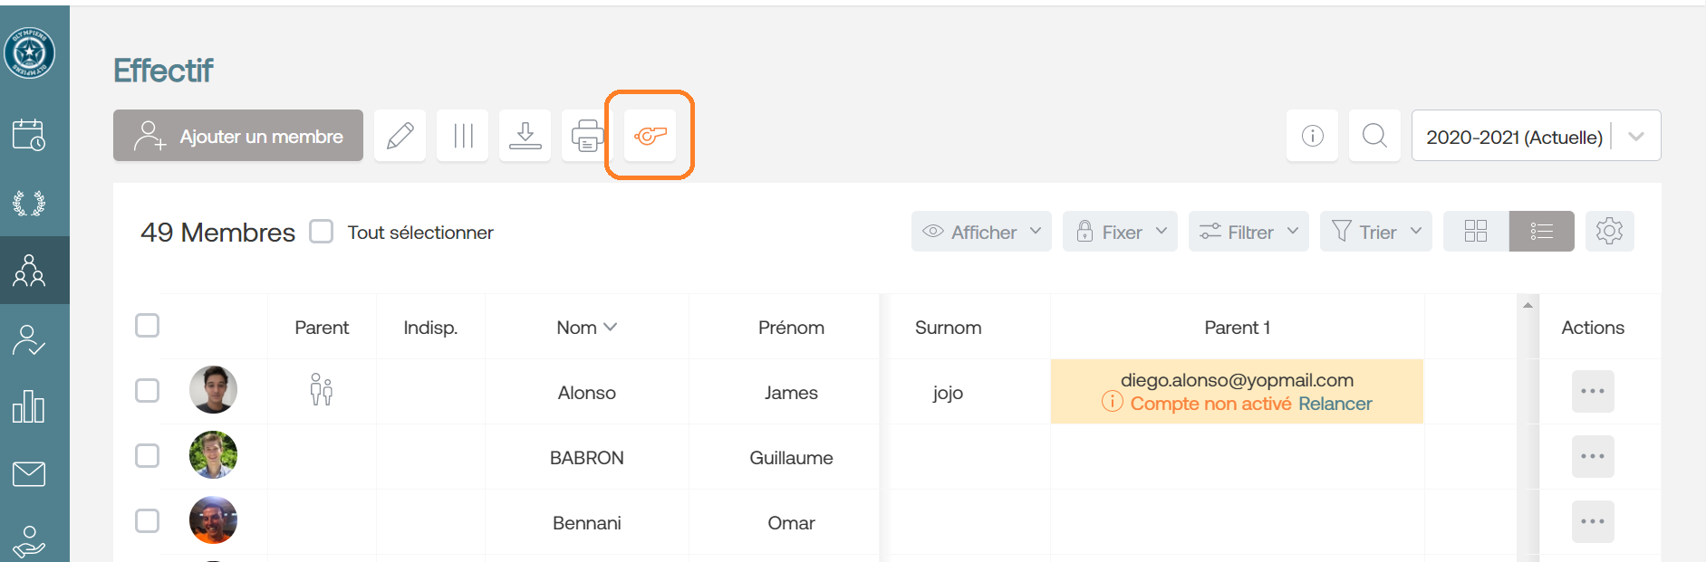
Task: Click the download icon in the toolbar
Action: pyautogui.click(x=525, y=136)
